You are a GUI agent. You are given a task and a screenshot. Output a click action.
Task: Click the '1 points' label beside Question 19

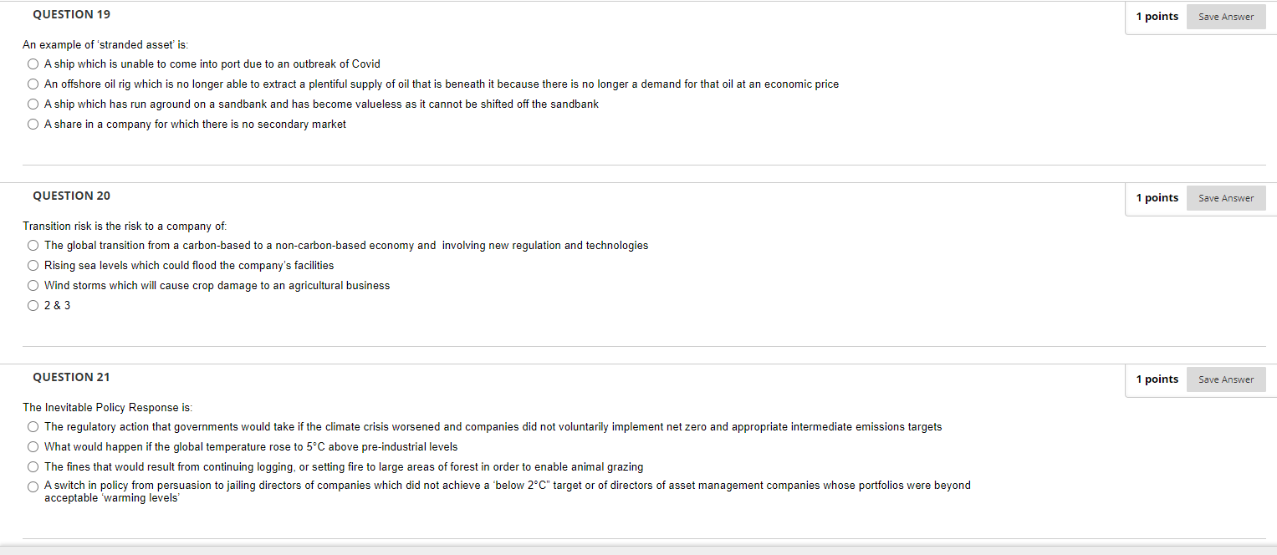click(1157, 16)
